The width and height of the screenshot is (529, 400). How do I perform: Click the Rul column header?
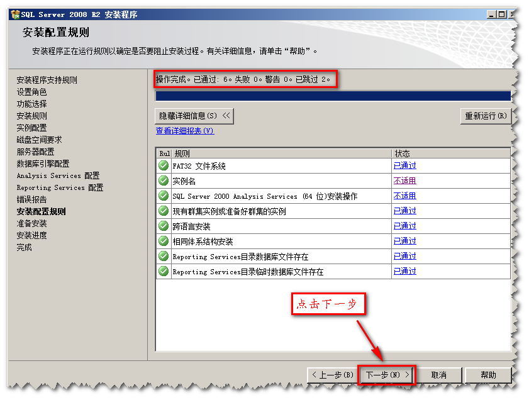[x=164, y=154]
